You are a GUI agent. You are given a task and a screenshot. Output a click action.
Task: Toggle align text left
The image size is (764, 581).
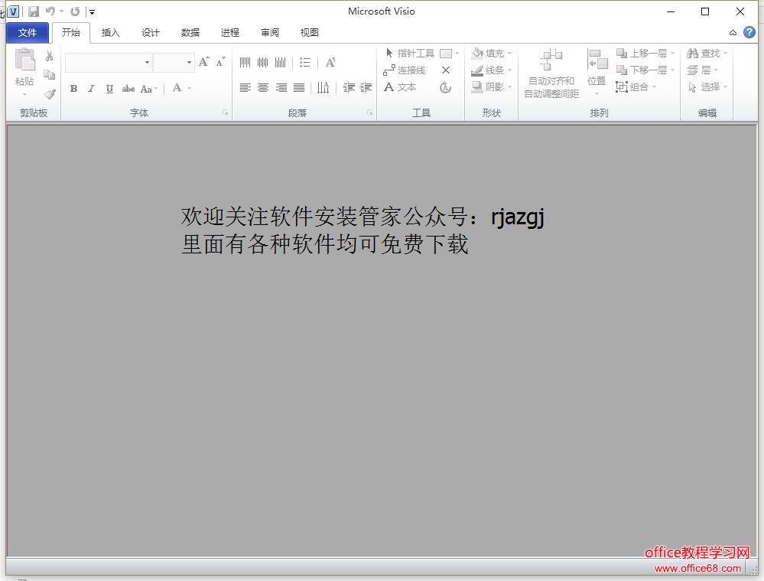(245, 88)
